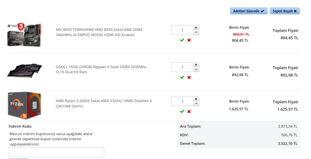Confirm quantity with green check for GSKILL Ram
The image size is (311, 159).
tap(182, 77)
